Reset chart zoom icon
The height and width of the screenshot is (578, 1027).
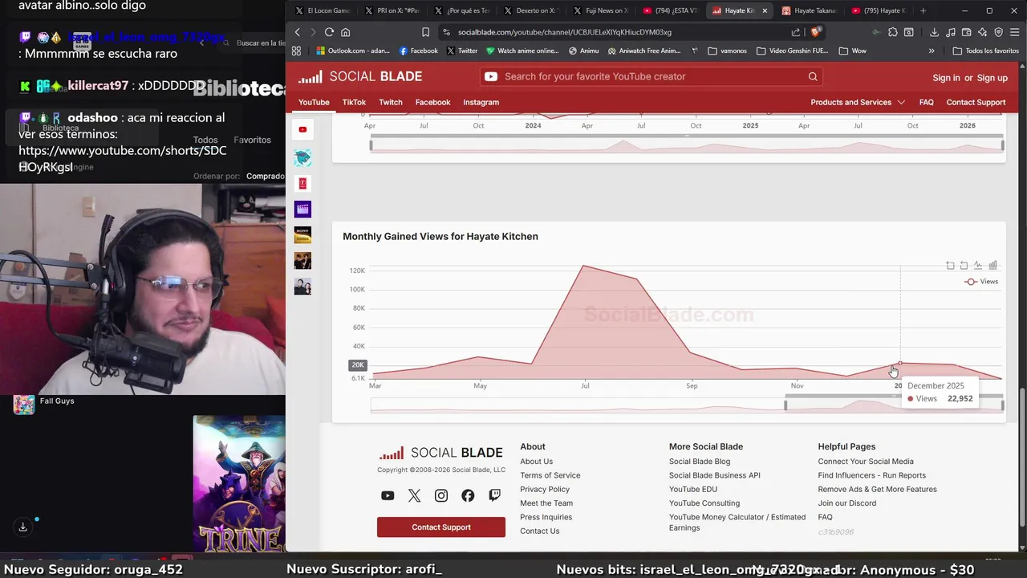(x=964, y=265)
